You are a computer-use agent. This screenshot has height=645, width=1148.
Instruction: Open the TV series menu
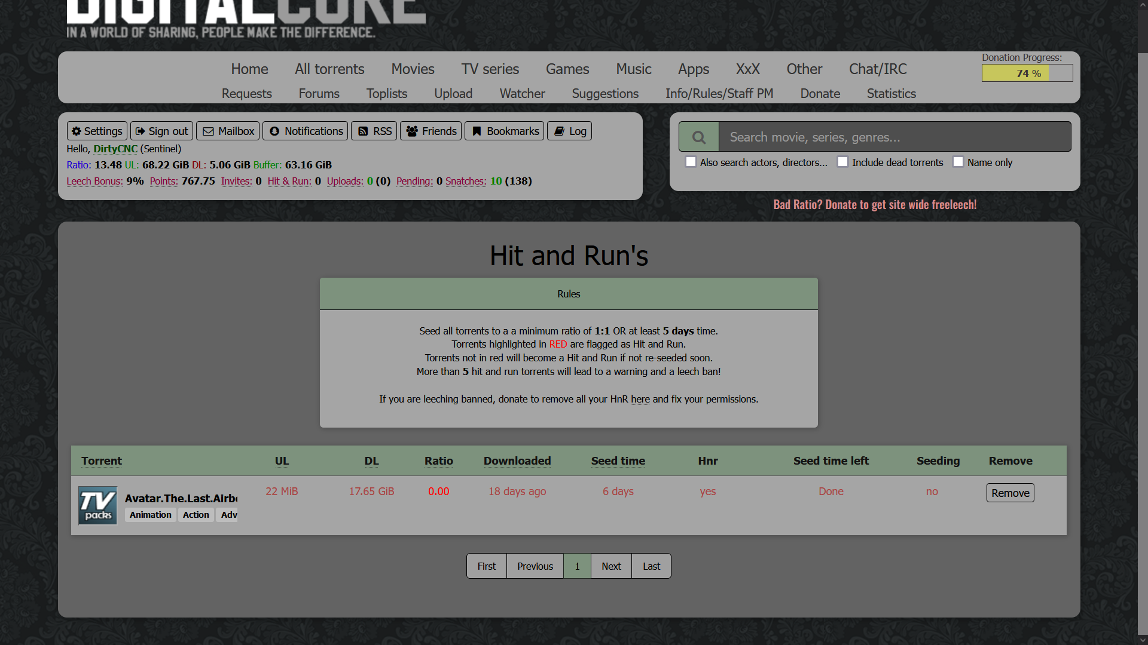(490, 69)
